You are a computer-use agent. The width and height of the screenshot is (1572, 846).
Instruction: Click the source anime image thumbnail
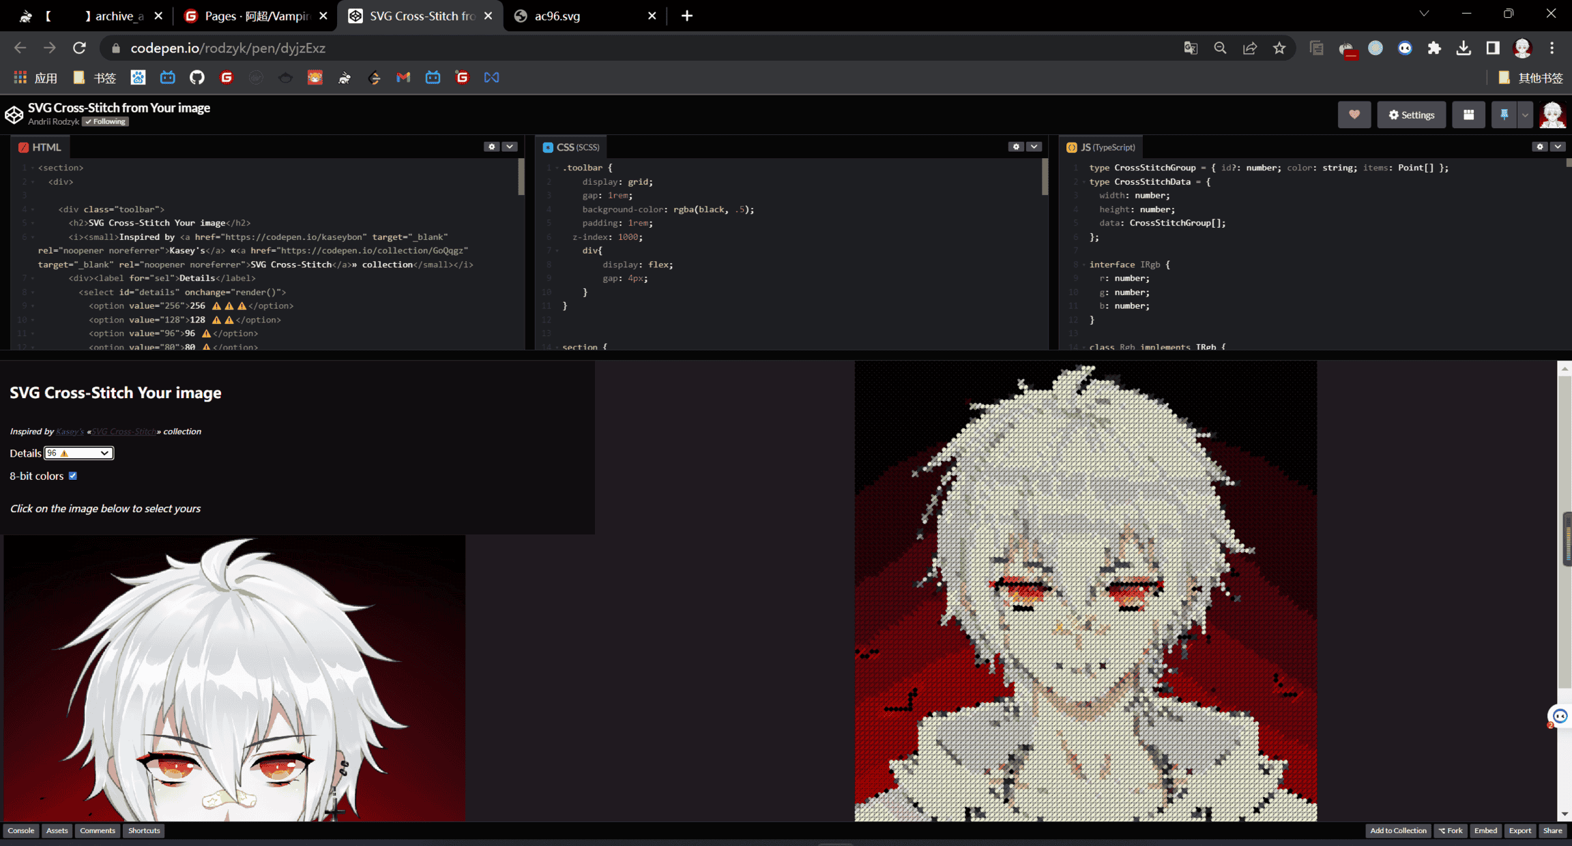(234, 678)
